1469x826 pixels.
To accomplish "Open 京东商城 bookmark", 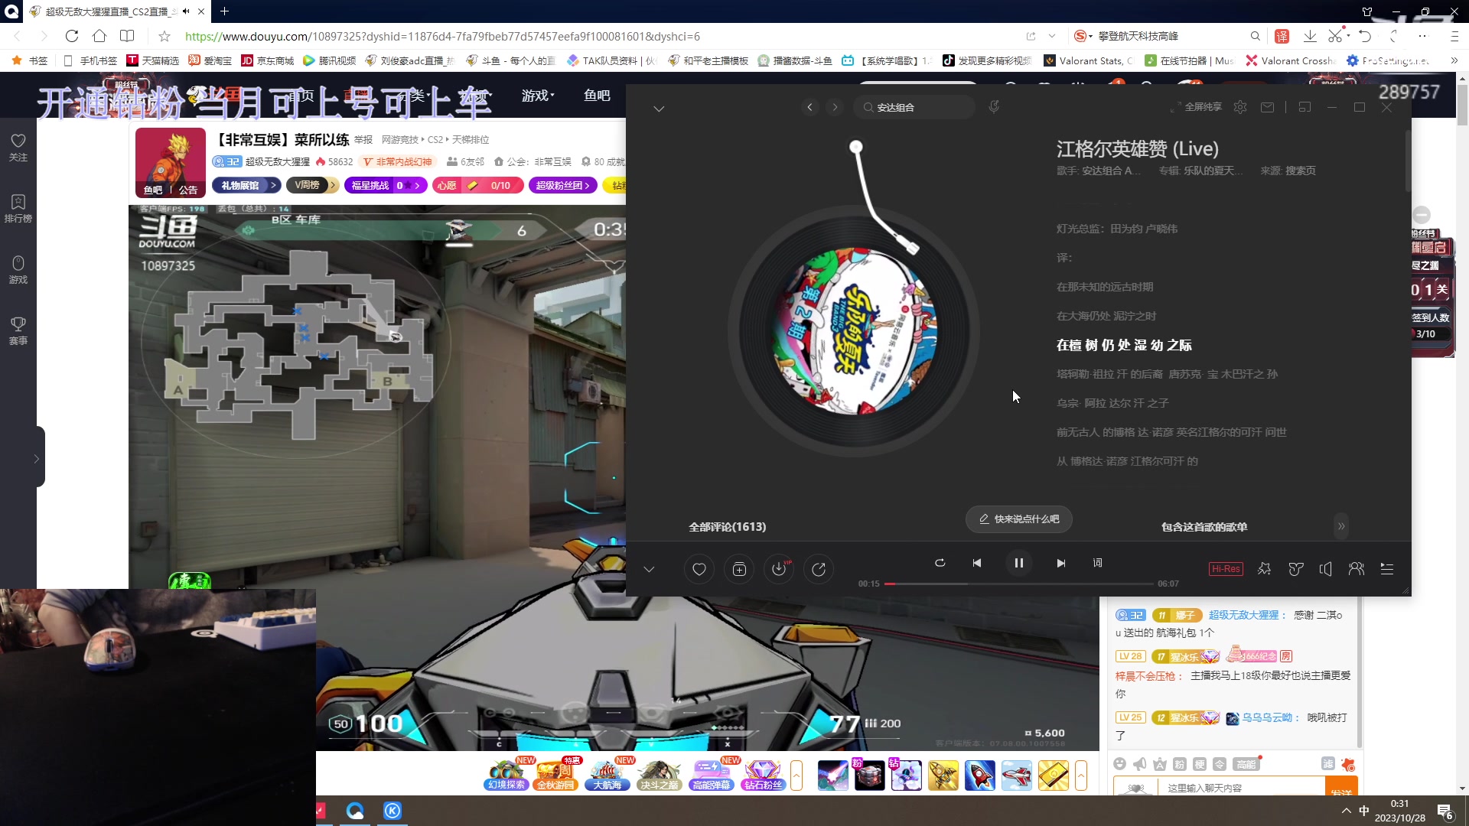I will click(267, 60).
